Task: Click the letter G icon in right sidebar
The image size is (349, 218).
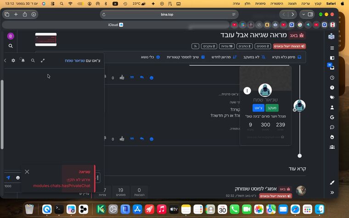Action: pos(332,117)
